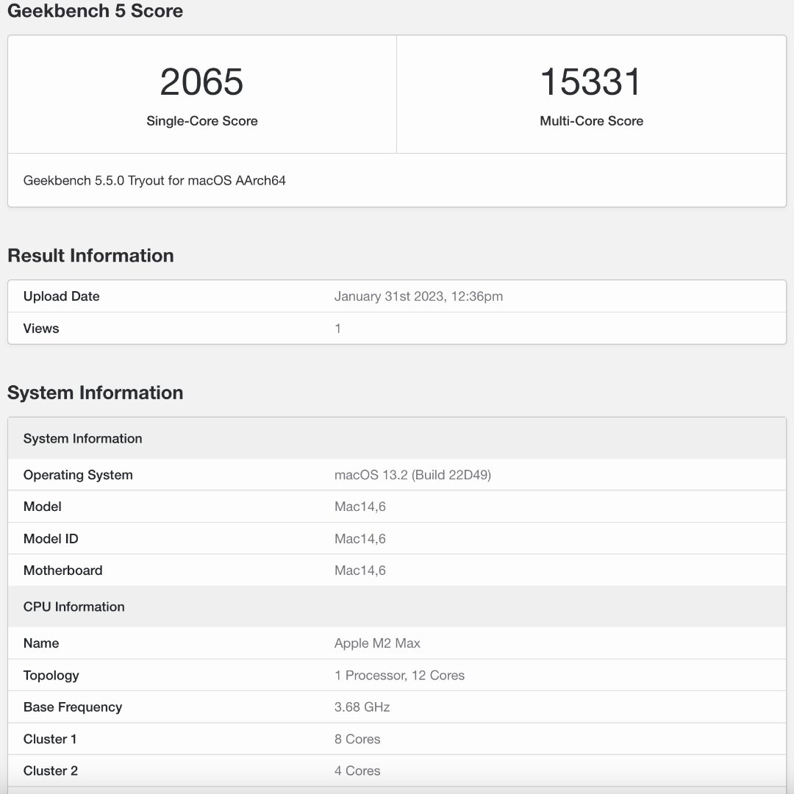Select Mac14,6 value in Motherboard row
The width and height of the screenshot is (794, 794).
[x=360, y=571]
